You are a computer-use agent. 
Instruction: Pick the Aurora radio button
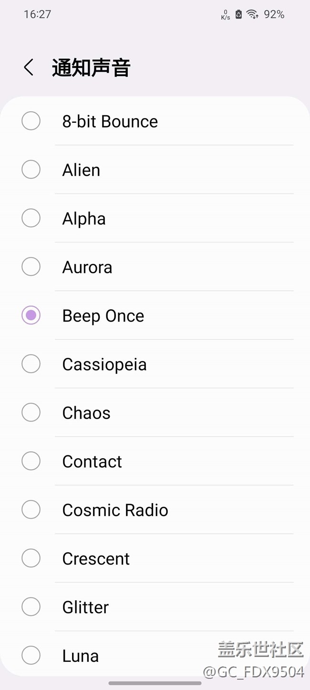(x=31, y=267)
